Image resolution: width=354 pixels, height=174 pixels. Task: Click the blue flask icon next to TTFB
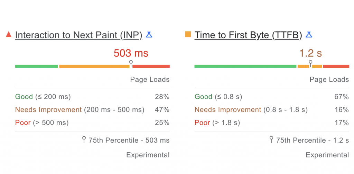(x=309, y=35)
